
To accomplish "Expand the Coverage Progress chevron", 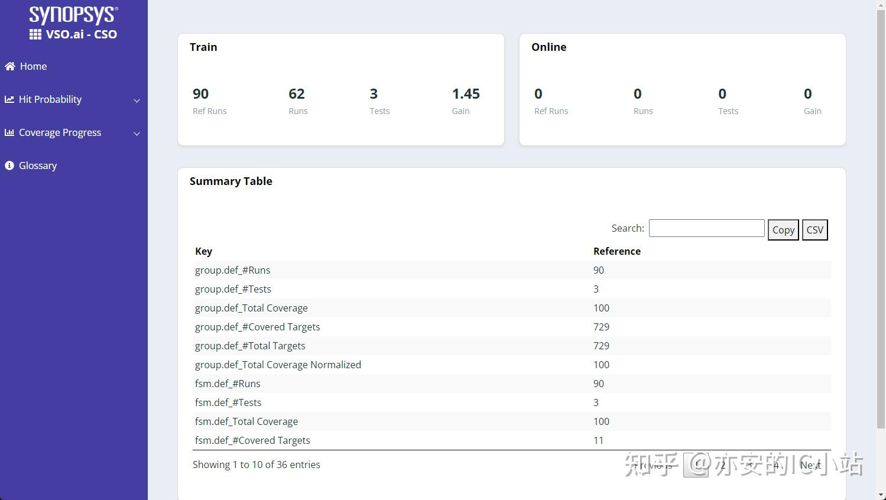I will tap(137, 134).
